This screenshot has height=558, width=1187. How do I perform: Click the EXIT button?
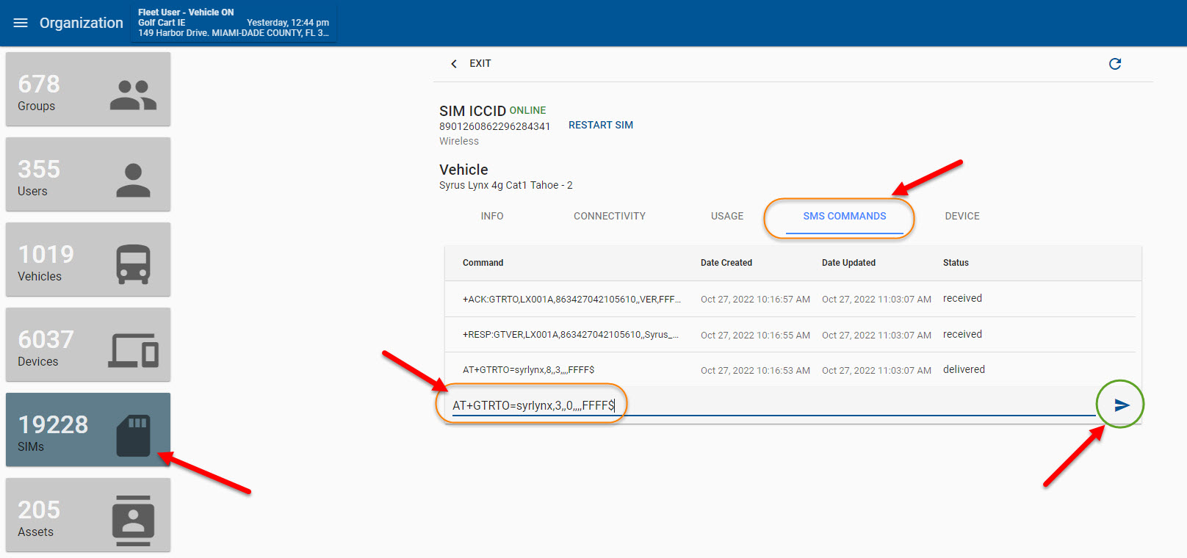click(480, 64)
